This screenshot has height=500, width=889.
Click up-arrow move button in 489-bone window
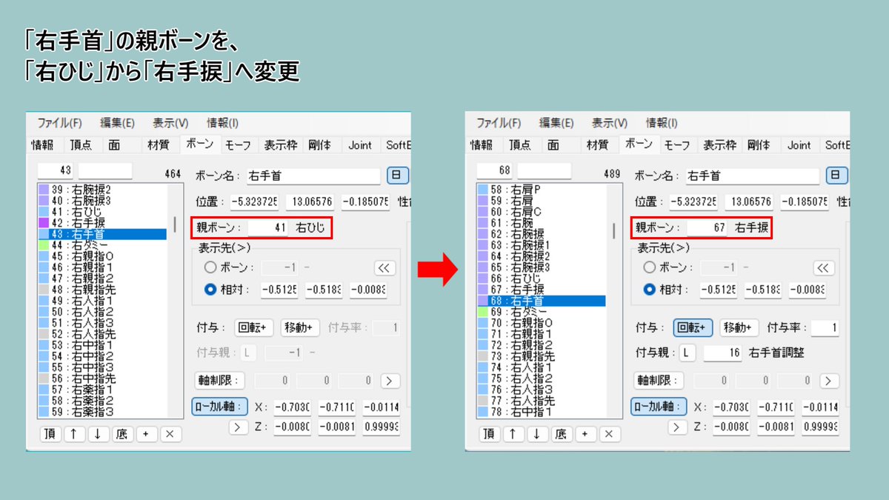(x=513, y=434)
